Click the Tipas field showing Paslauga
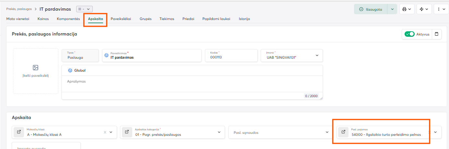Viewport: 449px width, 149px height. tap(80, 55)
